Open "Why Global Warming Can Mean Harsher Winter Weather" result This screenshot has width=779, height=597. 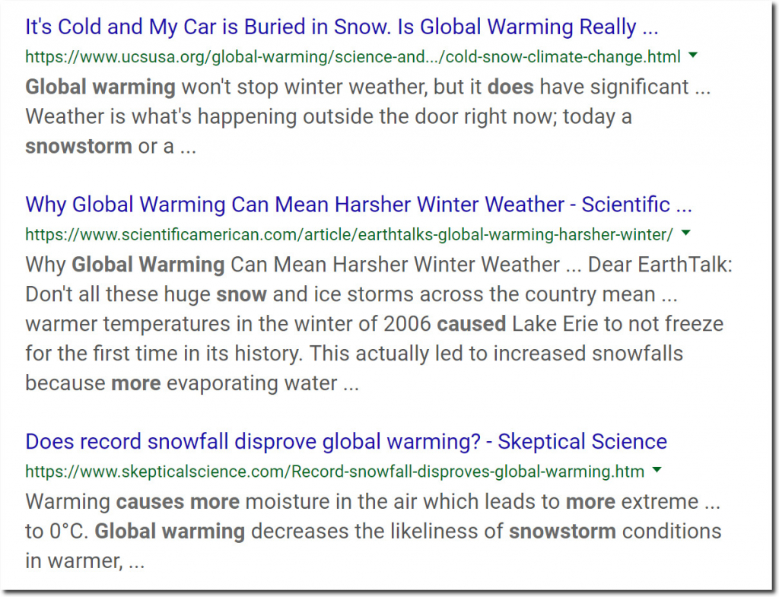pos(359,205)
